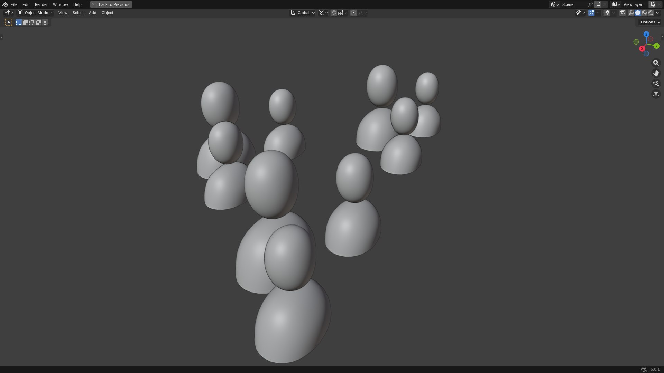Click the pan view hand icon
This screenshot has width=664, height=373.
pyautogui.click(x=656, y=73)
